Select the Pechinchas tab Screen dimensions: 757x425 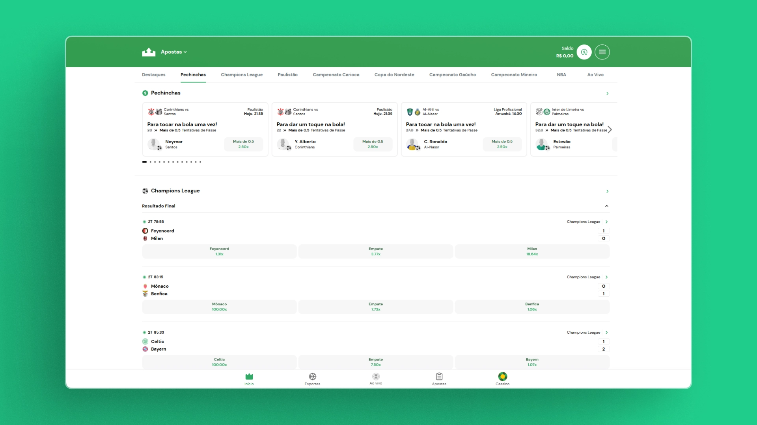tap(193, 75)
